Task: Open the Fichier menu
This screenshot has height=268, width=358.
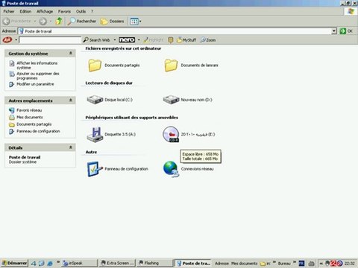Action: pyautogui.click(x=9, y=11)
